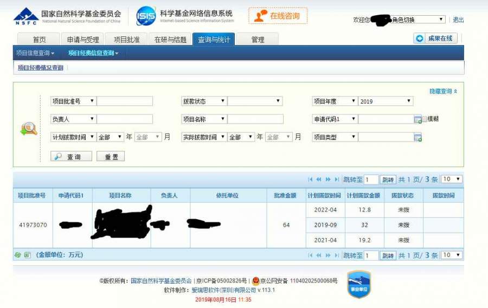Open the 项目经费信息查询 submenu
The height and width of the screenshot is (308, 488).
pyautogui.click(x=93, y=53)
